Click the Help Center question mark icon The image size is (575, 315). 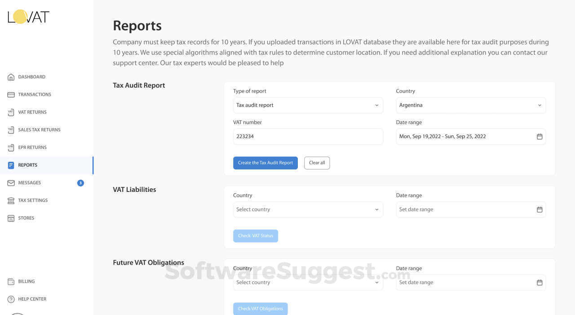11,299
